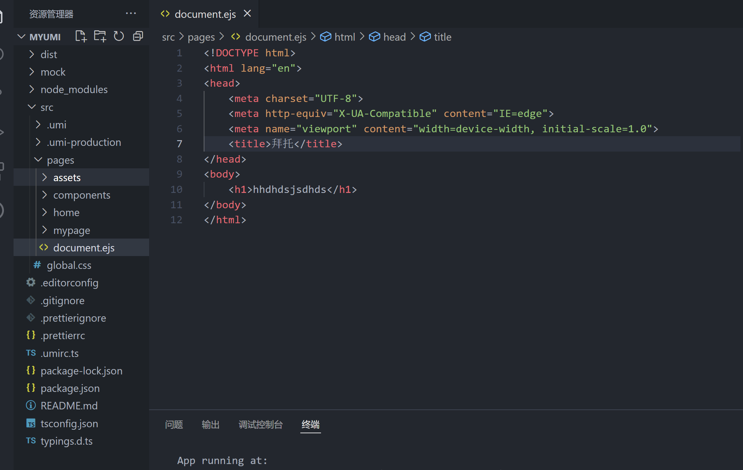This screenshot has height=470, width=743.
Task: Click the head breadcrumb item
Action: (394, 37)
